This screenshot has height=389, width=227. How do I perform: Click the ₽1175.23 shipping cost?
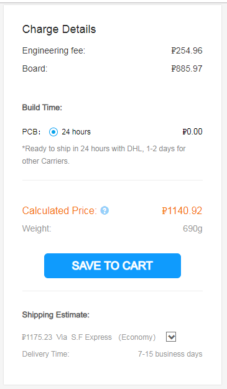point(37,337)
